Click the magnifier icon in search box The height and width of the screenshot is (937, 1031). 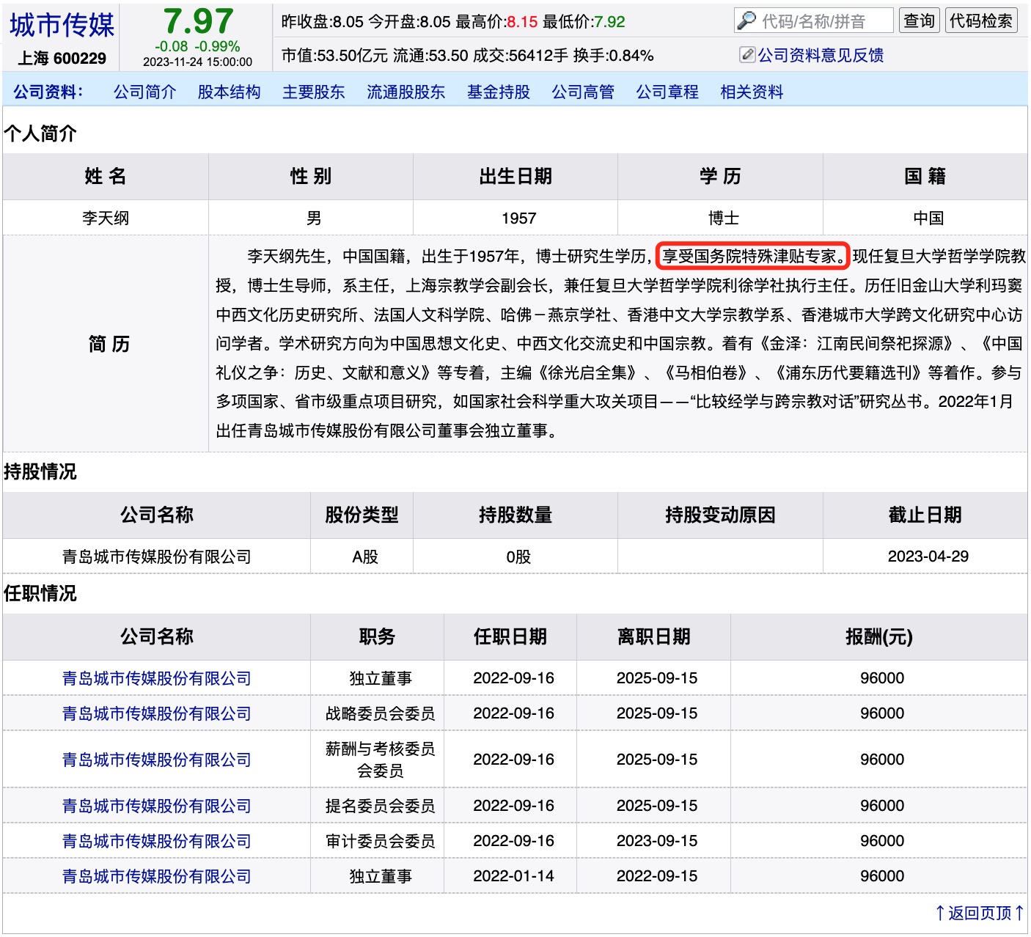[746, 21]
